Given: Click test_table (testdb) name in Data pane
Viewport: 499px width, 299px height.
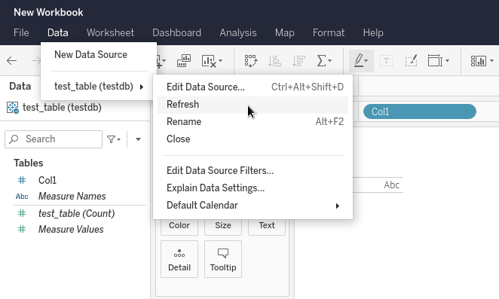Looking at the screenshot, I should (x=62, y=108).
